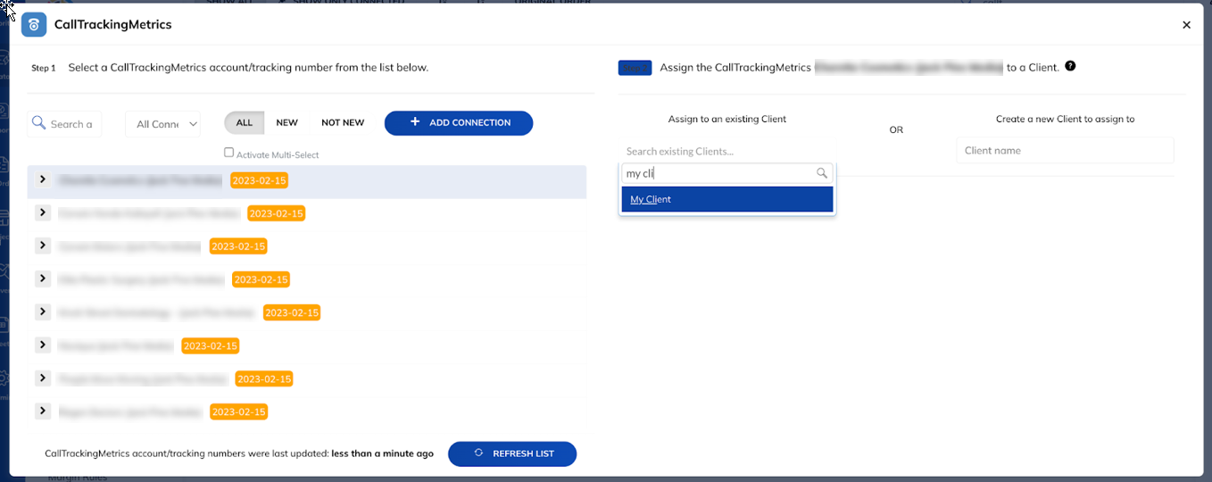The width and height of the screenshot is (1212, 482).
Task: Expand the eighth account row arrow
Action: coord(42,411)
